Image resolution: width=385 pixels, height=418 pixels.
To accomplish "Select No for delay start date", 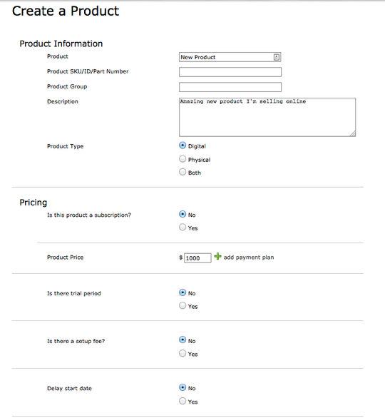I will point(183,387).
